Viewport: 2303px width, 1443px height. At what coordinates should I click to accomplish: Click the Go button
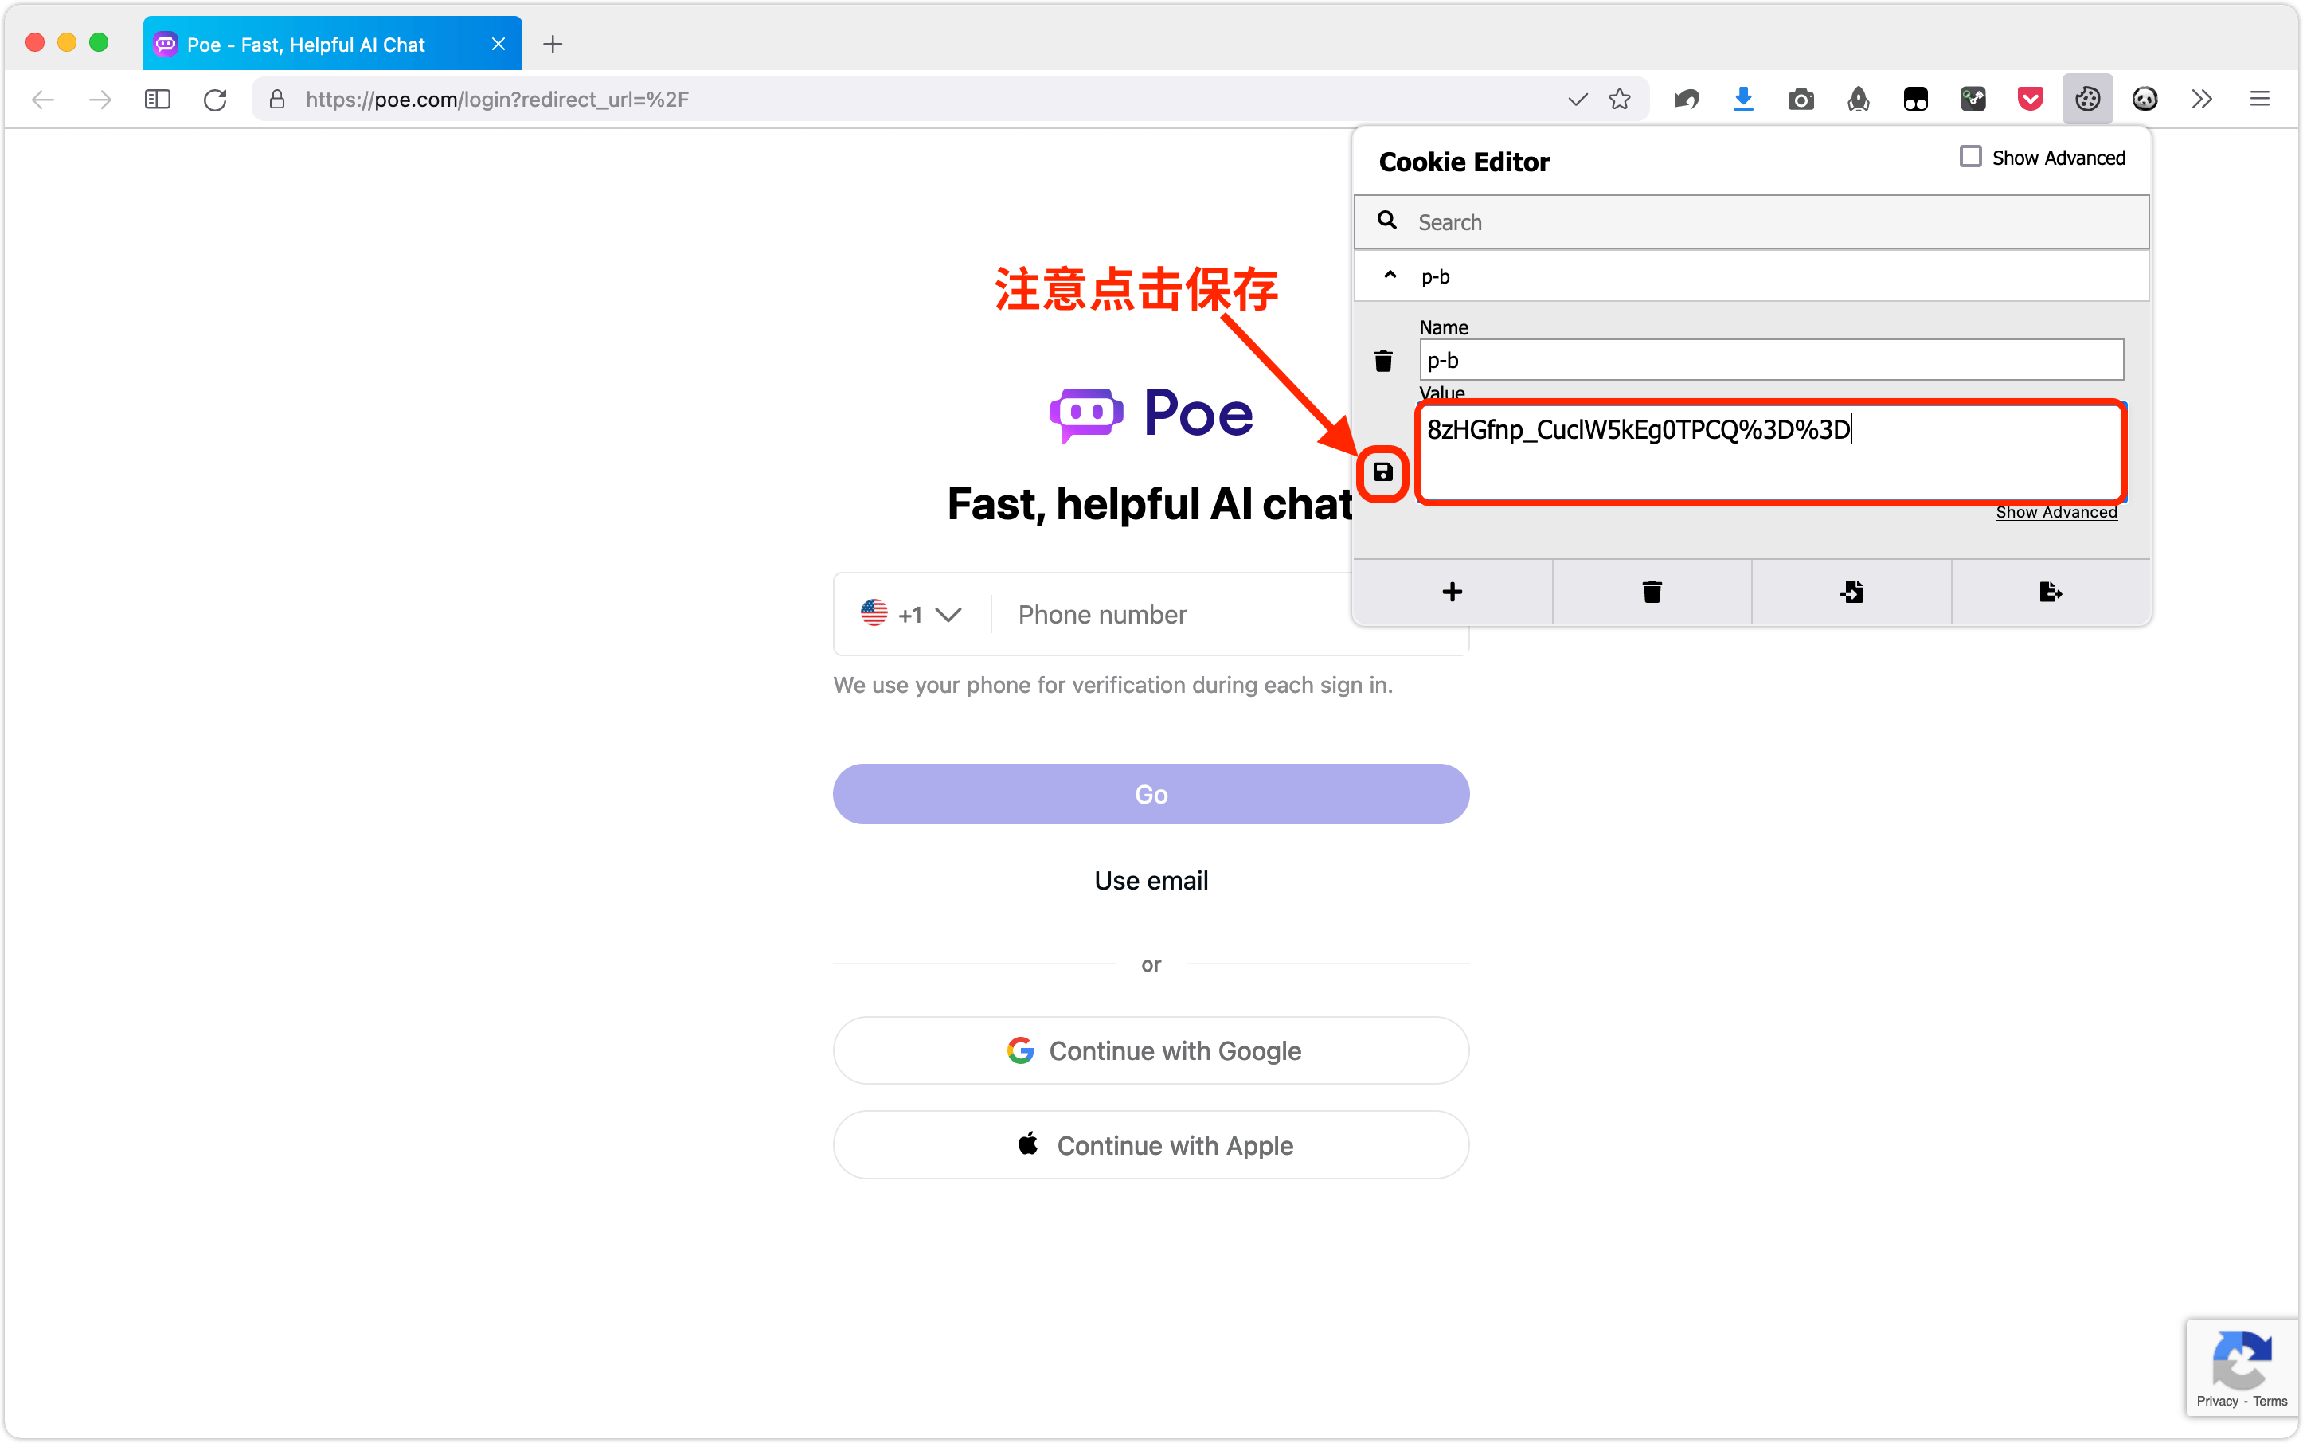[1151, 794]
